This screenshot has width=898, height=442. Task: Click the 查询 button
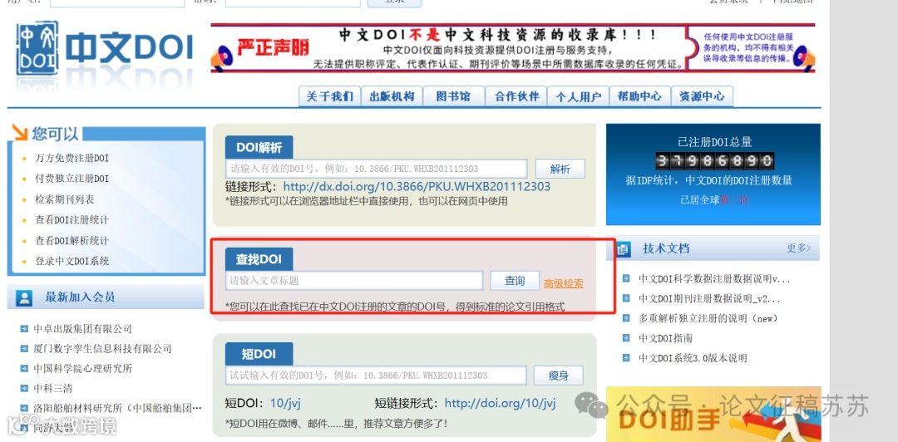515,281
